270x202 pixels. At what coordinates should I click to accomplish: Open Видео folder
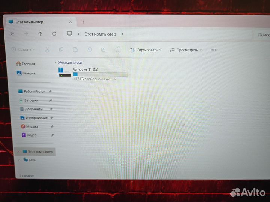tap(29, 135)
